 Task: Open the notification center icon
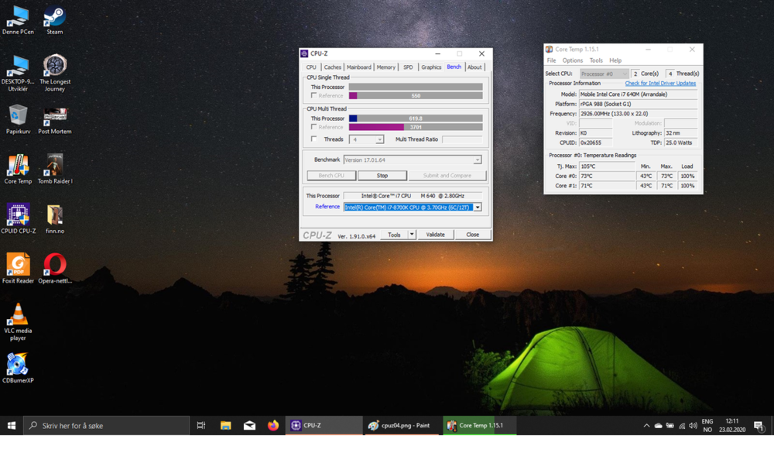pyautogui.click(x=759, y=426)
